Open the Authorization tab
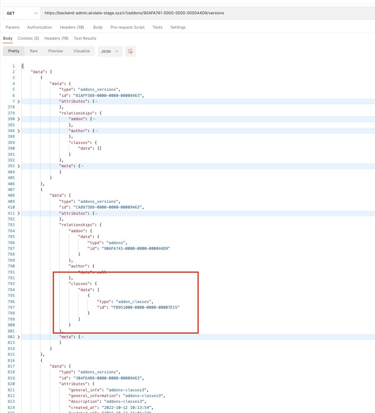375x413 pixels. [39, 27]
